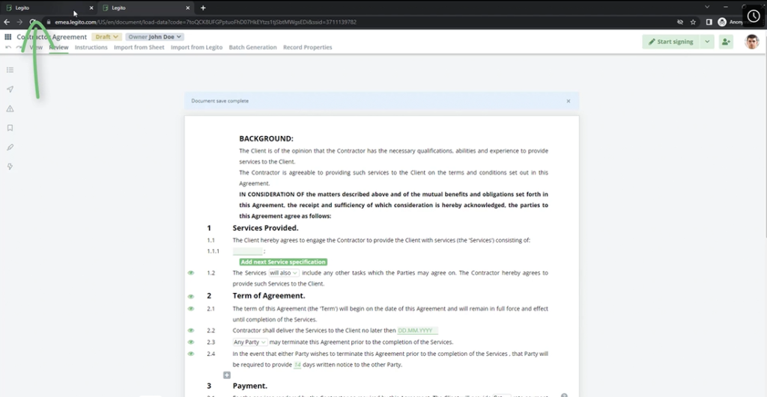
Task: Dismiss the 'Document save complete' notification
Action: coord(569,101)
